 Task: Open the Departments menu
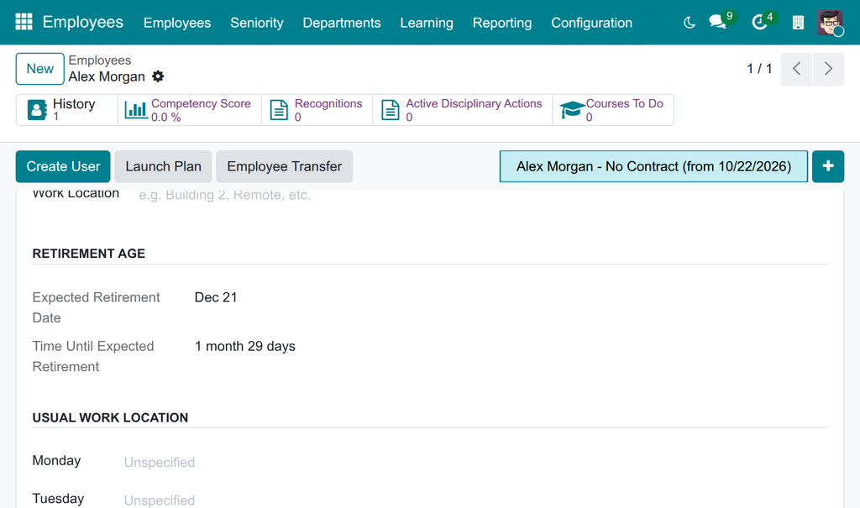(342, 23)
